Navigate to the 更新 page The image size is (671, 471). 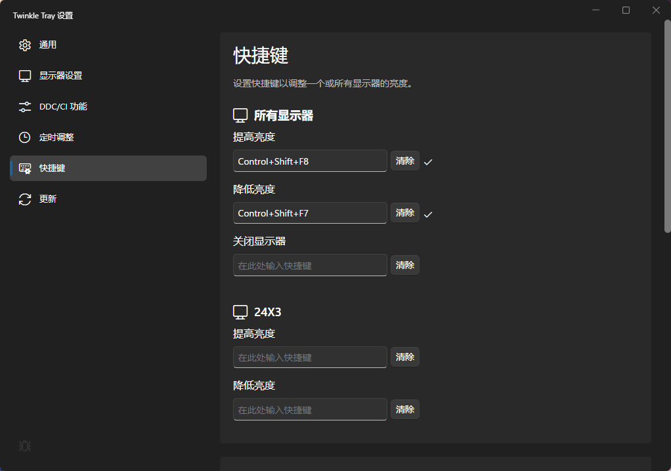[49, 199]
